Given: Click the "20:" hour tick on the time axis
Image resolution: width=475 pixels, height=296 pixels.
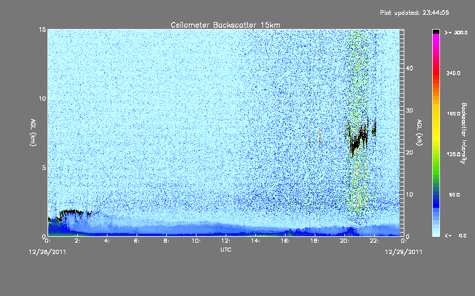Looking at the screenshot, I should [344, 241].
